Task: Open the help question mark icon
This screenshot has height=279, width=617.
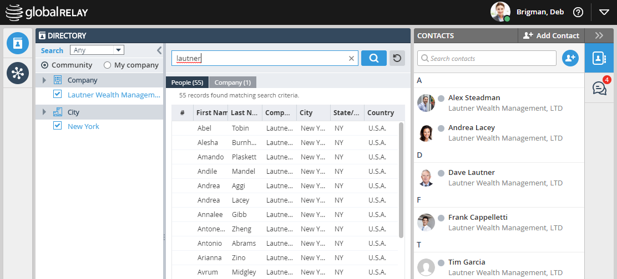Action: pos(578,12)
